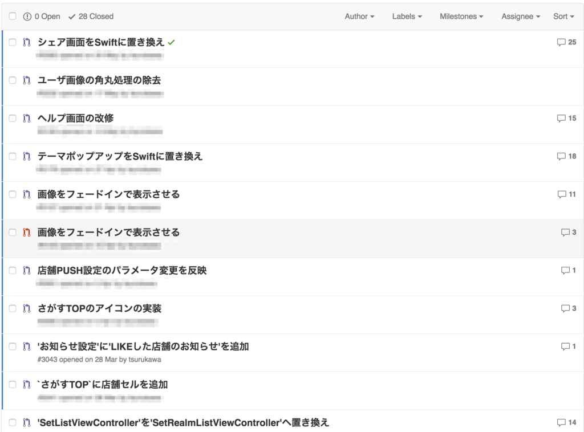
Task: Open the Milestones filter dropdown
Action: [x=461, y=17]
